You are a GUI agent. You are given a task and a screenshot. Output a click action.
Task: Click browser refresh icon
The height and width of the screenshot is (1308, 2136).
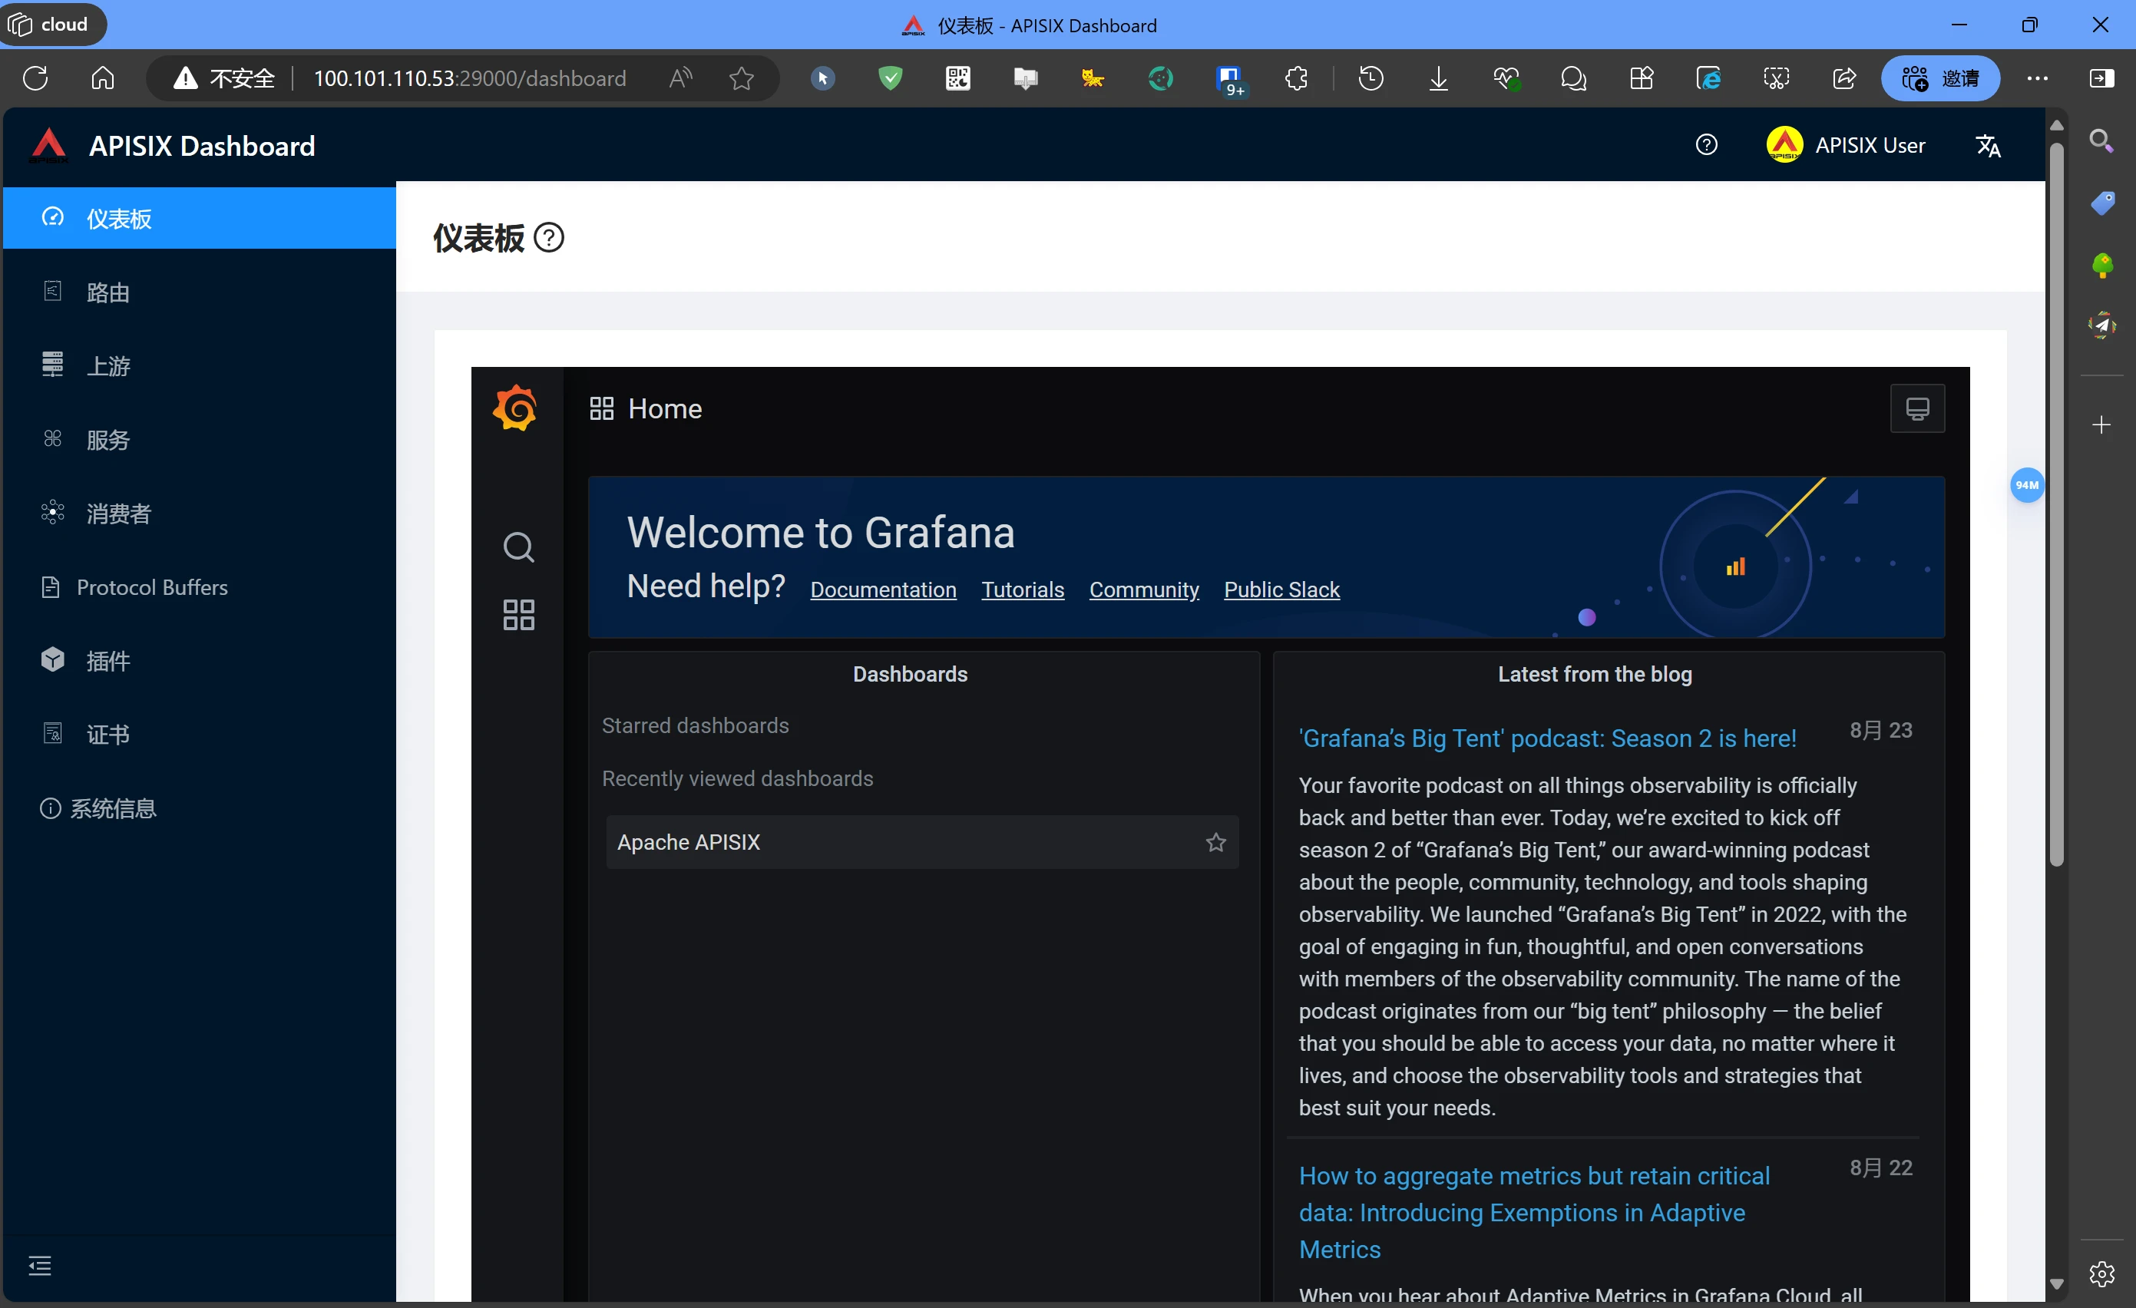[35, 78]
